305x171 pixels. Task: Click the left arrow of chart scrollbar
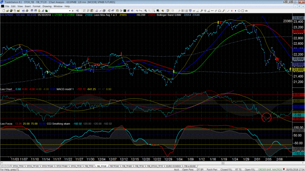click(2, 163)
